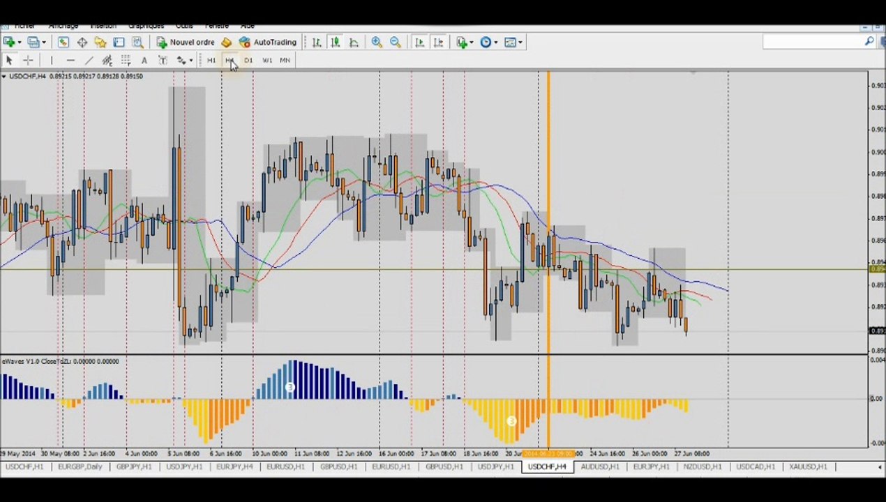This screenshot has width=886, height=502.
Task: Select the equidistant channel tool
Action: point(107,61)
